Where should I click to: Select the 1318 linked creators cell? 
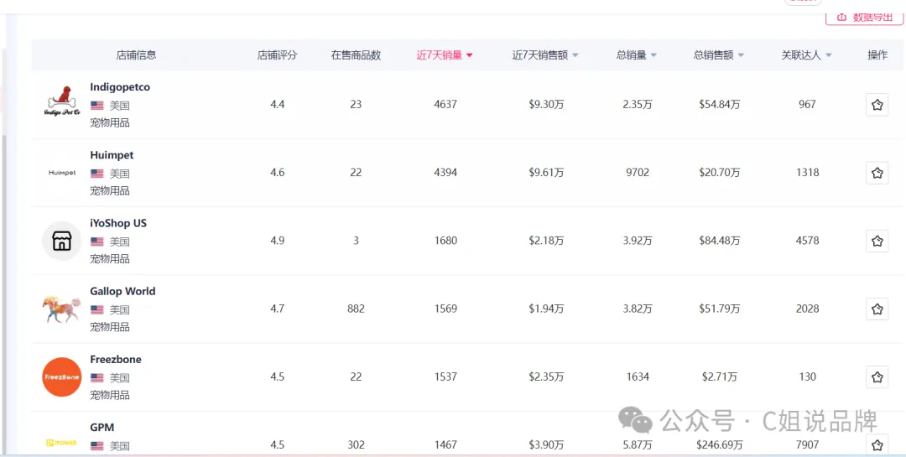tap(807, 173)
